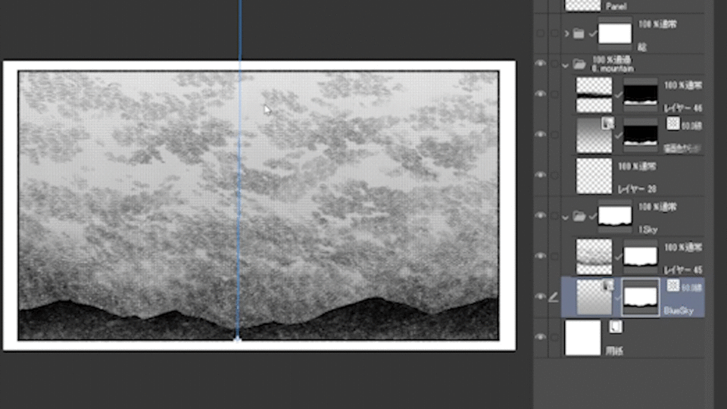727x409 pixels.
Task: Select the mountain gradient layer mask thumbnail
Action: (x=641, y=135)
